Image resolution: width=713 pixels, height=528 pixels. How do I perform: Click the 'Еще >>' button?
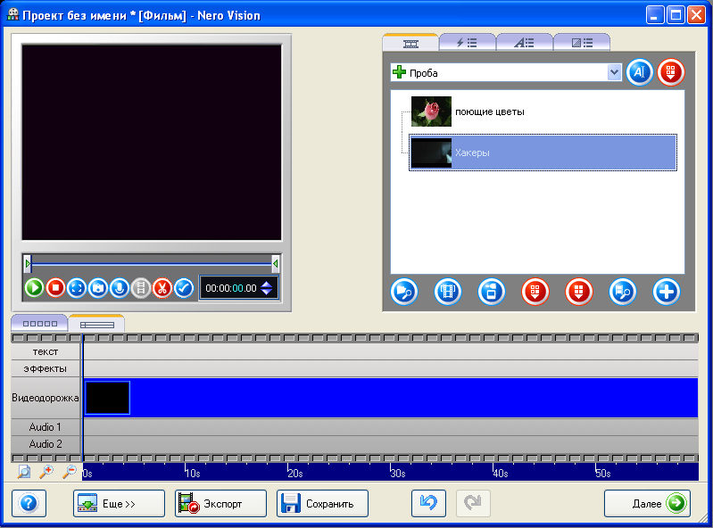coord(119,503)
